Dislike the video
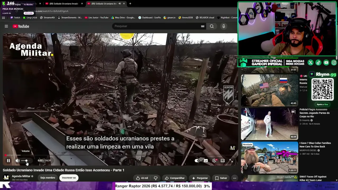Viewport: 338px width, 190px height. [x=156, y=178]
